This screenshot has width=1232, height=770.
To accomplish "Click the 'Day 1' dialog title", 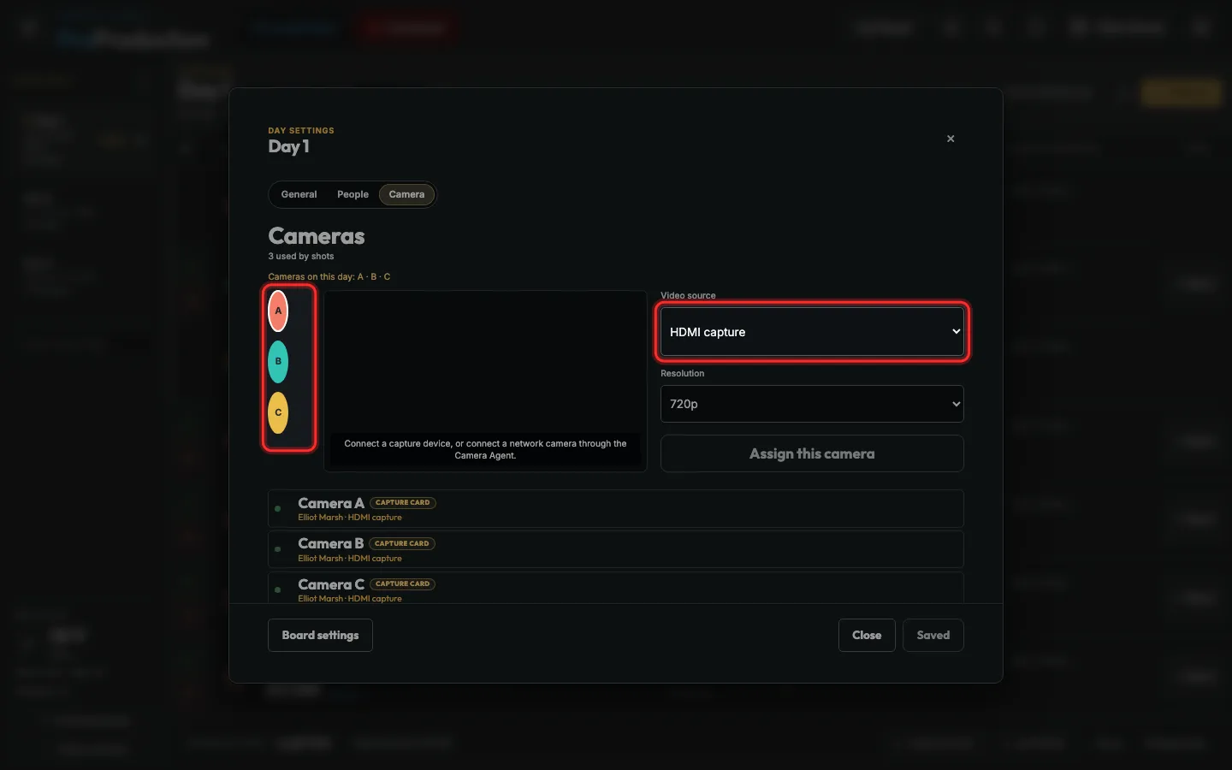I will coord(289,147).
